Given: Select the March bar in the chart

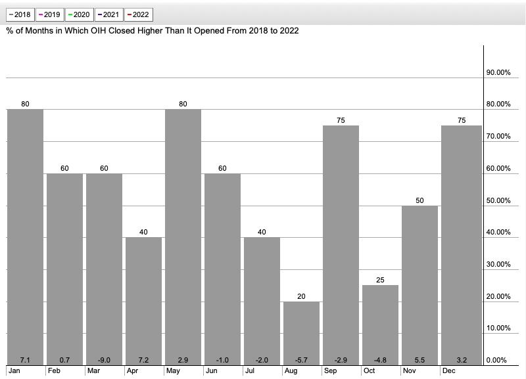Looking at the screenshot, I should [104, 269].
